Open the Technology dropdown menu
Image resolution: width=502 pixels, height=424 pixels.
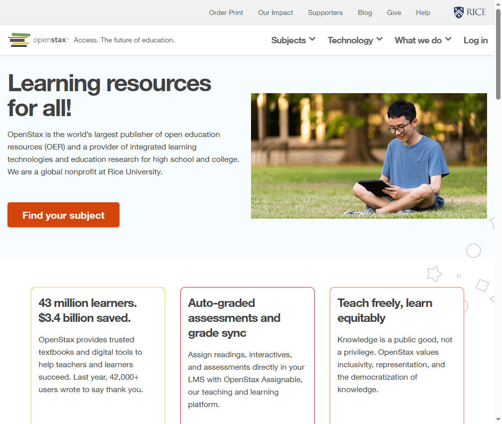click(x=355, y=40)
